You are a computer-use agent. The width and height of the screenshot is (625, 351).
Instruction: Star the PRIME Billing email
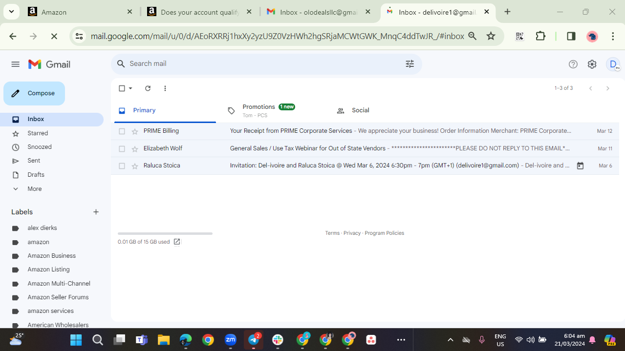(x=135, y=131)
